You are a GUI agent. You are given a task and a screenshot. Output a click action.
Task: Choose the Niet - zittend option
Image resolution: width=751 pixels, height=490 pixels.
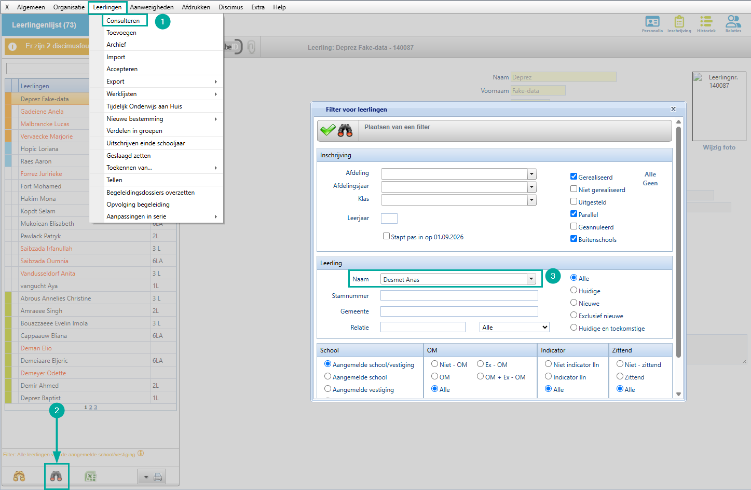tap(620, 364)
